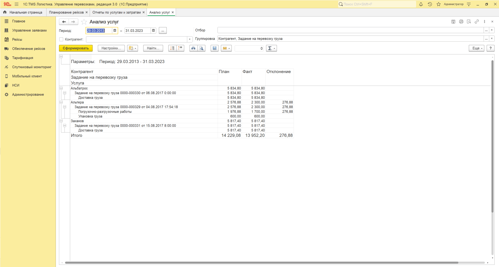Switch to Планирование рейсов tab
Viewport: 499px width, 267px height.
click(66, 12)
